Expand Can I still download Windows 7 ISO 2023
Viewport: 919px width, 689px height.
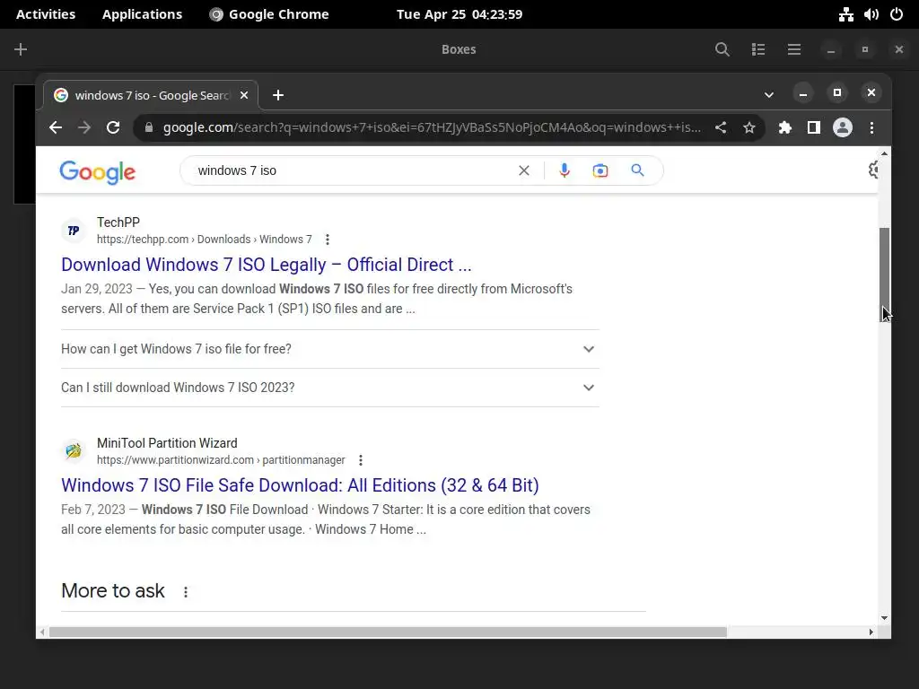[330, 388]
